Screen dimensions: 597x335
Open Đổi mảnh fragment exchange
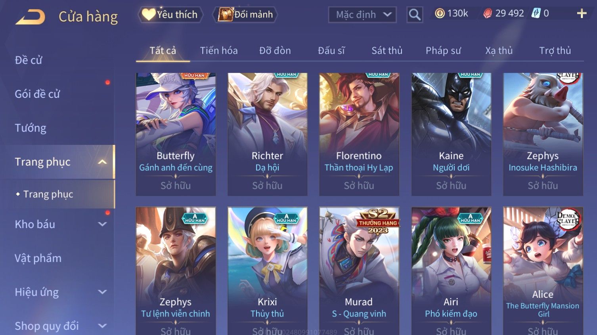pos(245,15)
